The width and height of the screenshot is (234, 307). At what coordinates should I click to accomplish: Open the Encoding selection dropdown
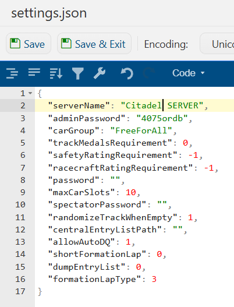click(x=217, y=44)
